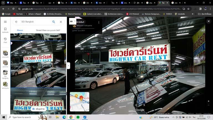Click the site information icon in address bar
Screen dimensions: 213x120
point(19,9)
